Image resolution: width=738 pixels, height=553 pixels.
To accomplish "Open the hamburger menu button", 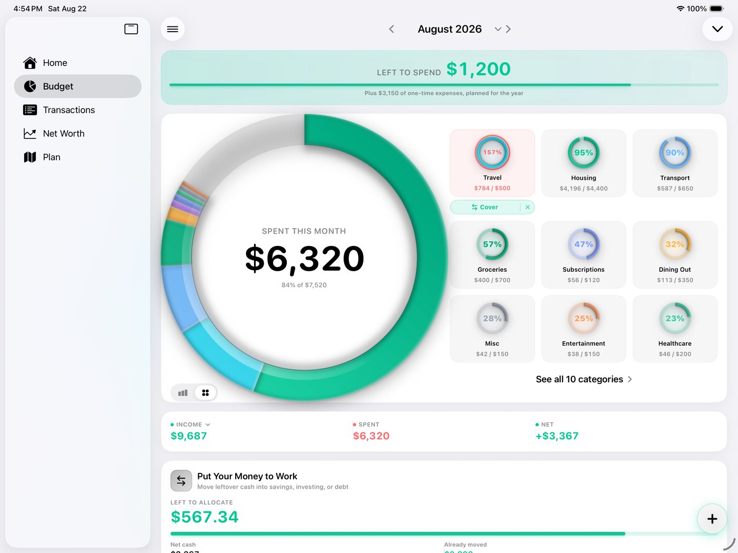I will [x=172, y=29].
